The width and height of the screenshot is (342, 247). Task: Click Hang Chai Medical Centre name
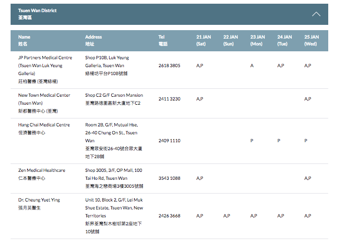[44, 125]
